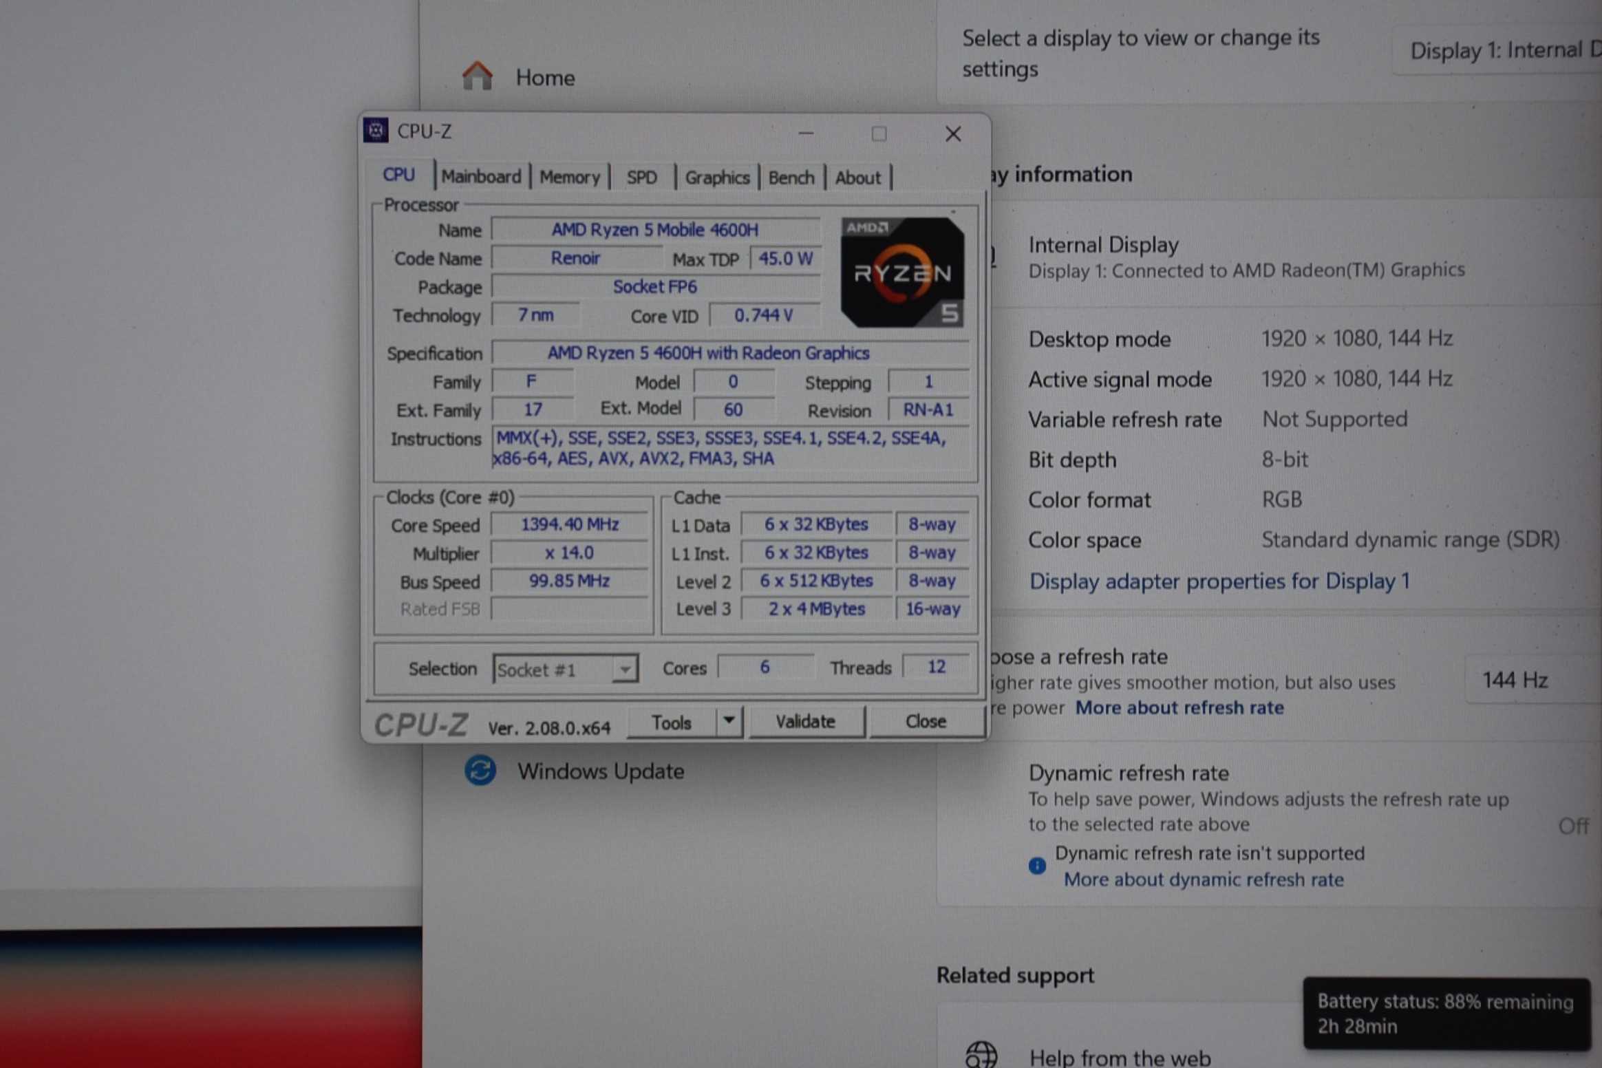
Task: Click the globe icon beside Help from the web
Action: (981, 1054)
